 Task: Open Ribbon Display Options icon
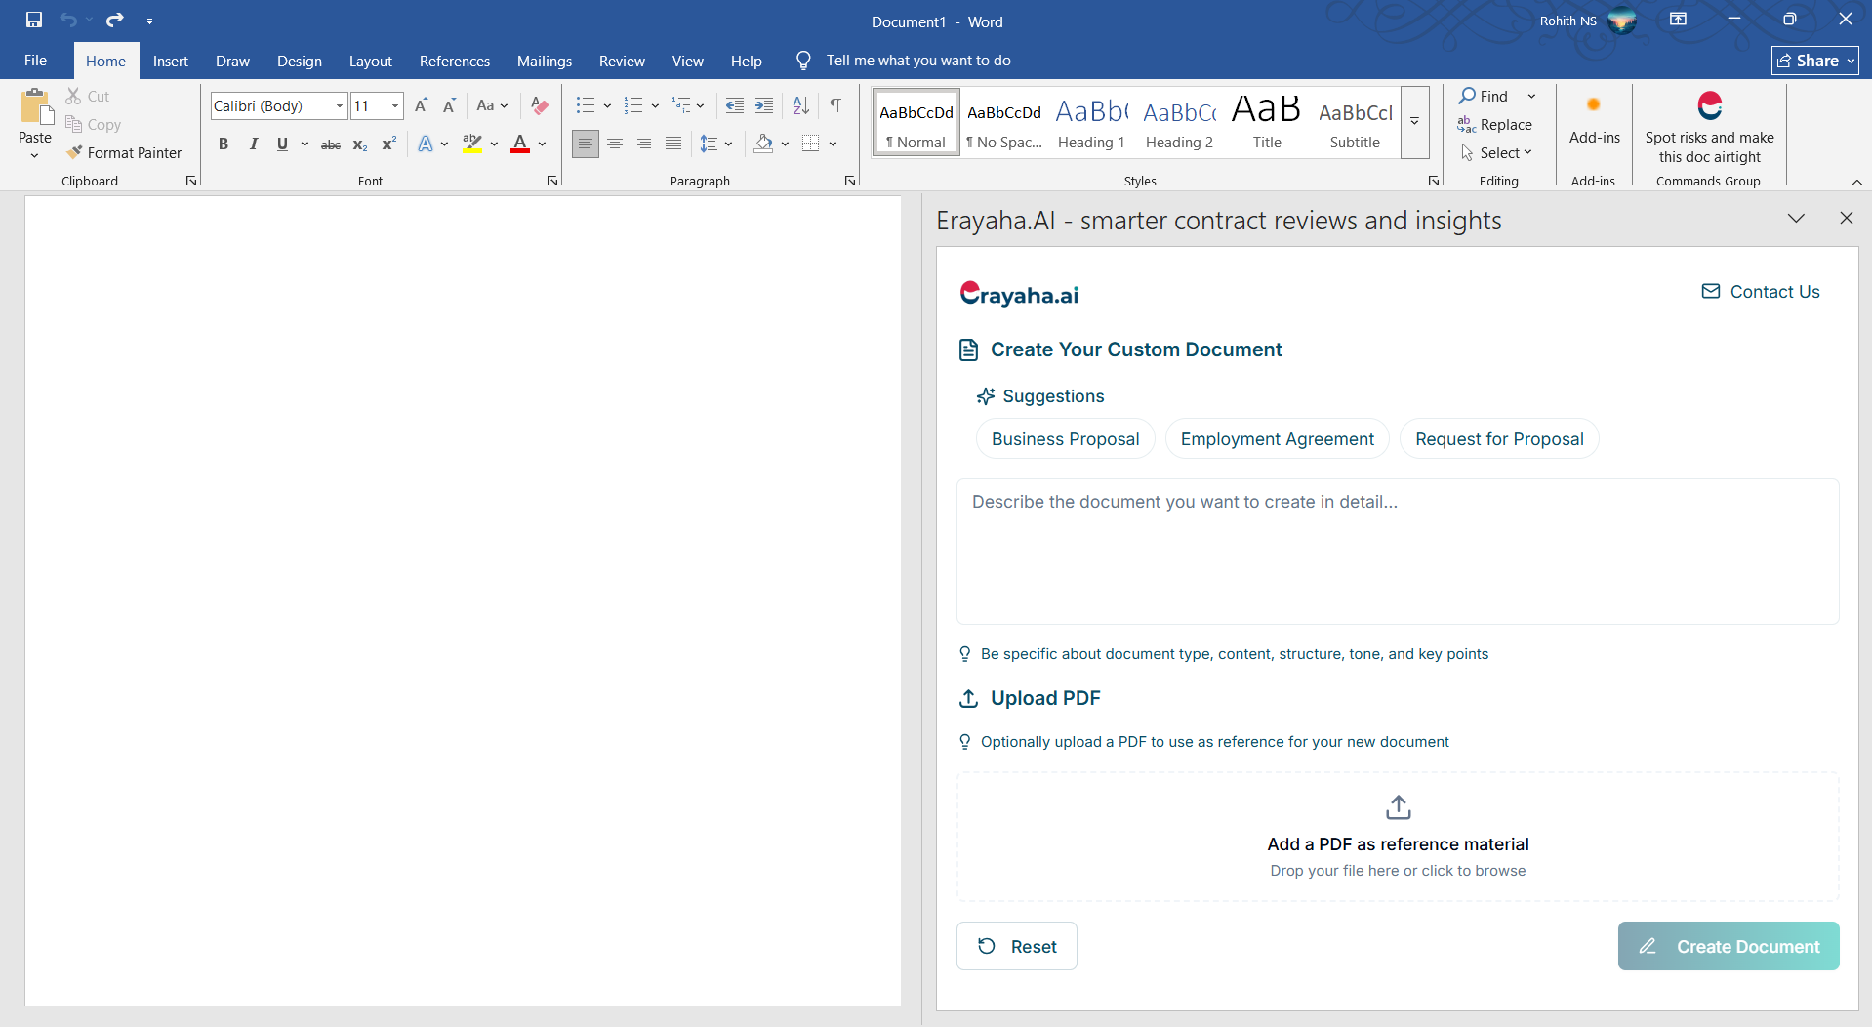1679,20
